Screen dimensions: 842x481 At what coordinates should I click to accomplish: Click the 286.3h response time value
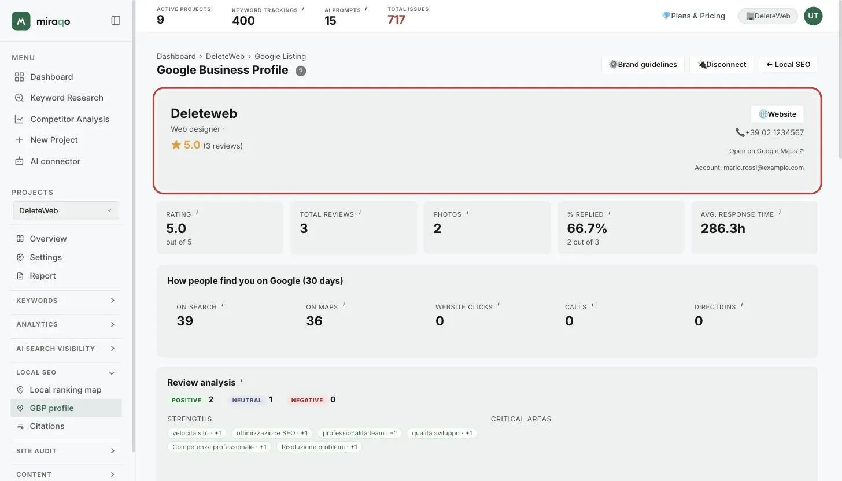click(723, 228)
